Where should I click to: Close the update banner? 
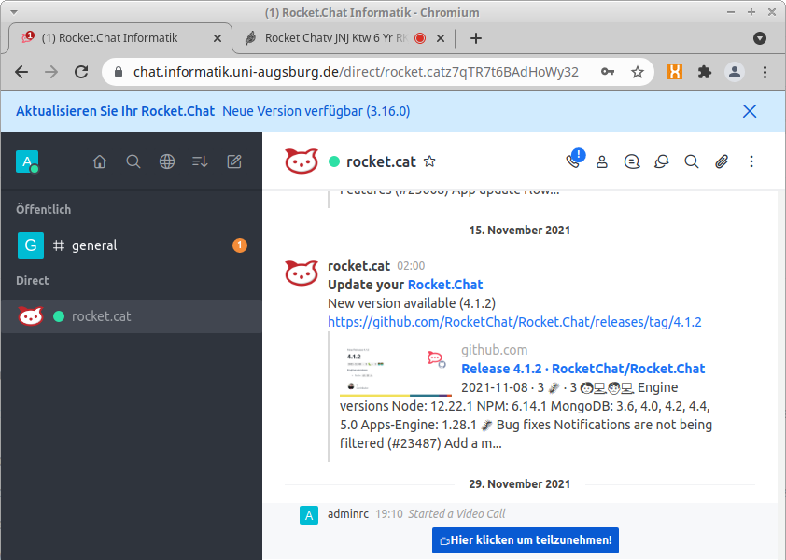tap(750, 111)
